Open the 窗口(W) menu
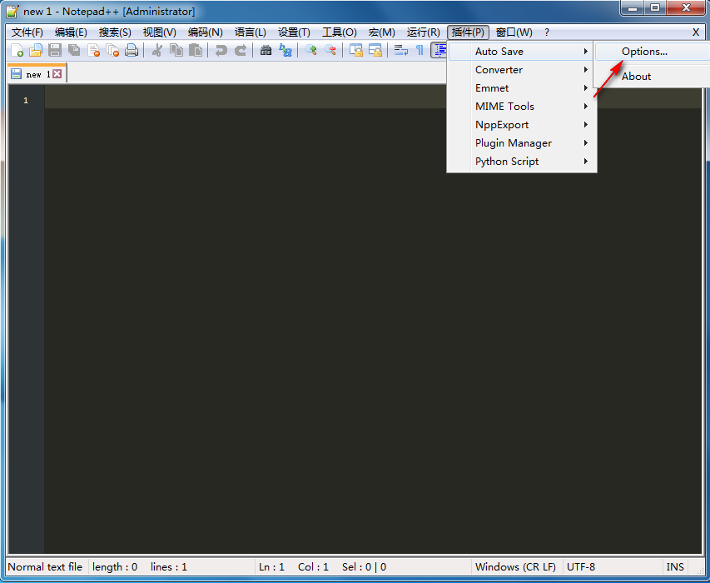710x583 pixels. pos(514,32)
